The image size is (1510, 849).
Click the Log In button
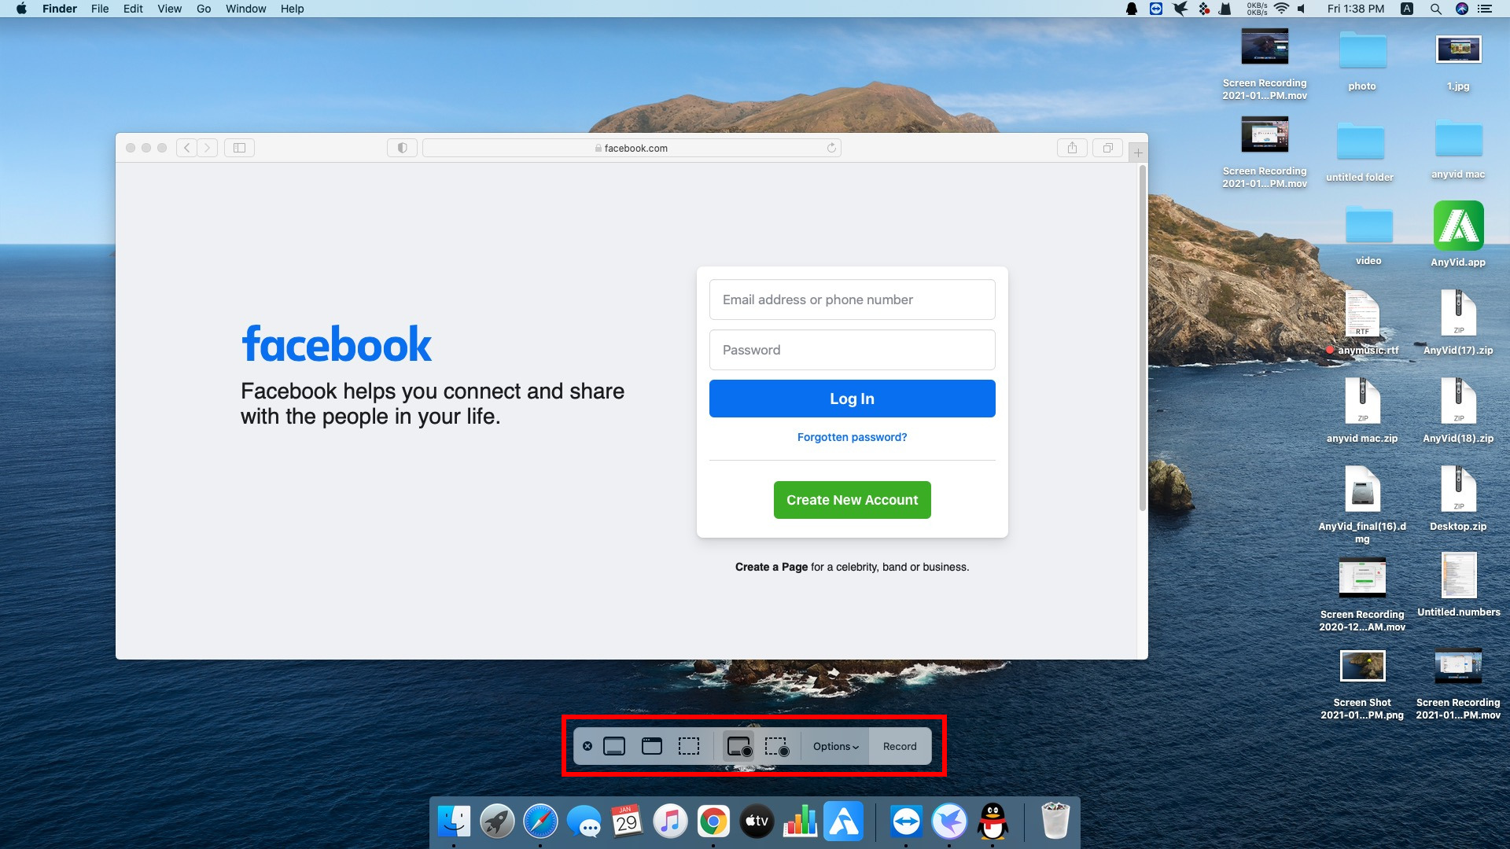pos(852,398)
